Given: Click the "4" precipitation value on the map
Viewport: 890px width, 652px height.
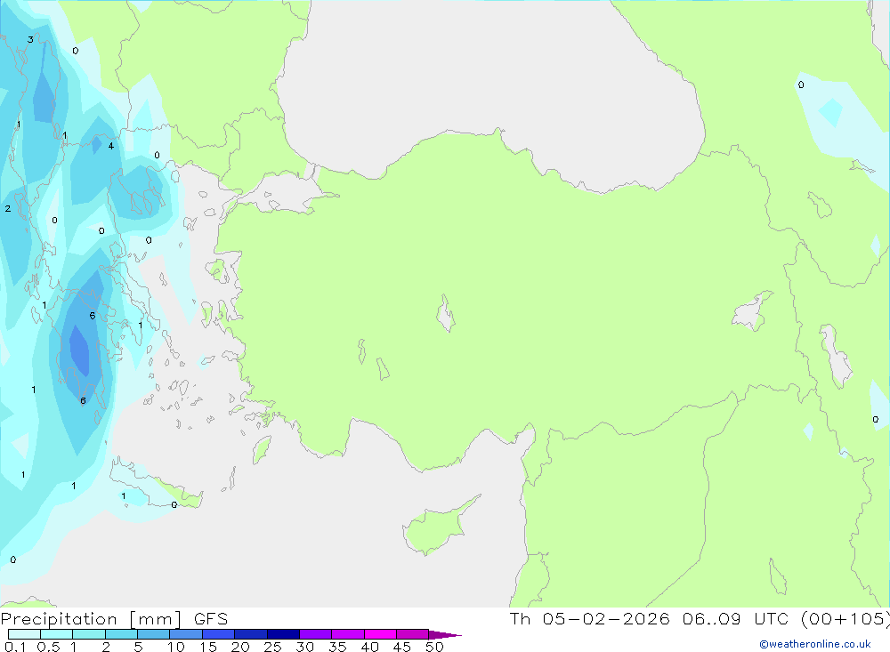Looking at the screenshot, I should click(110, 146).
